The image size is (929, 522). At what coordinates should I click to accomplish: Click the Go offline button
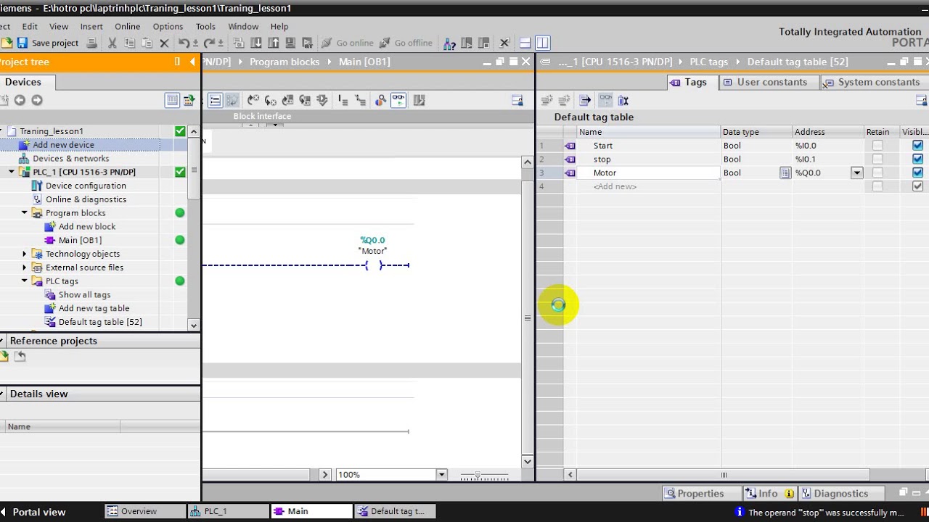[406, 43]
